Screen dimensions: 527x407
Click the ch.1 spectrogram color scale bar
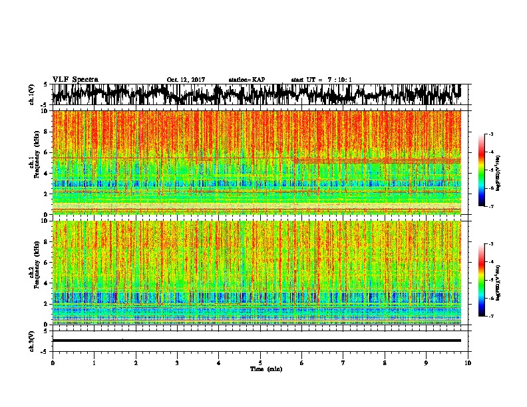pos(481,170)
